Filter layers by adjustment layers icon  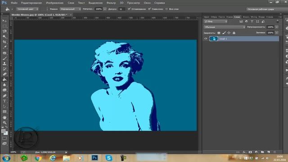tap(247, 22)
